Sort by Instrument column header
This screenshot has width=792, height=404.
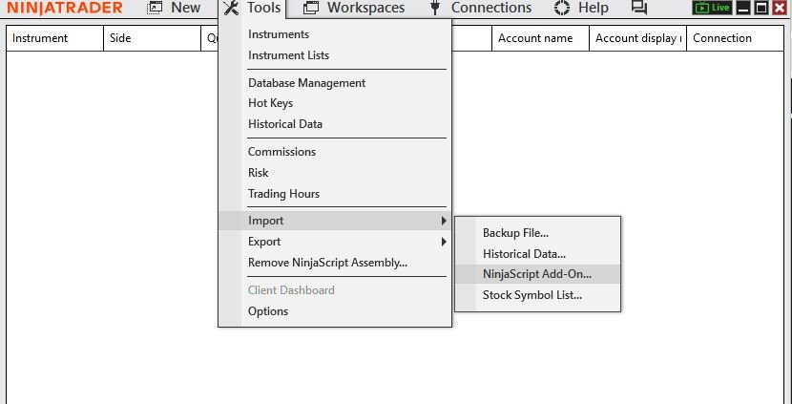[x=55, y=38]
